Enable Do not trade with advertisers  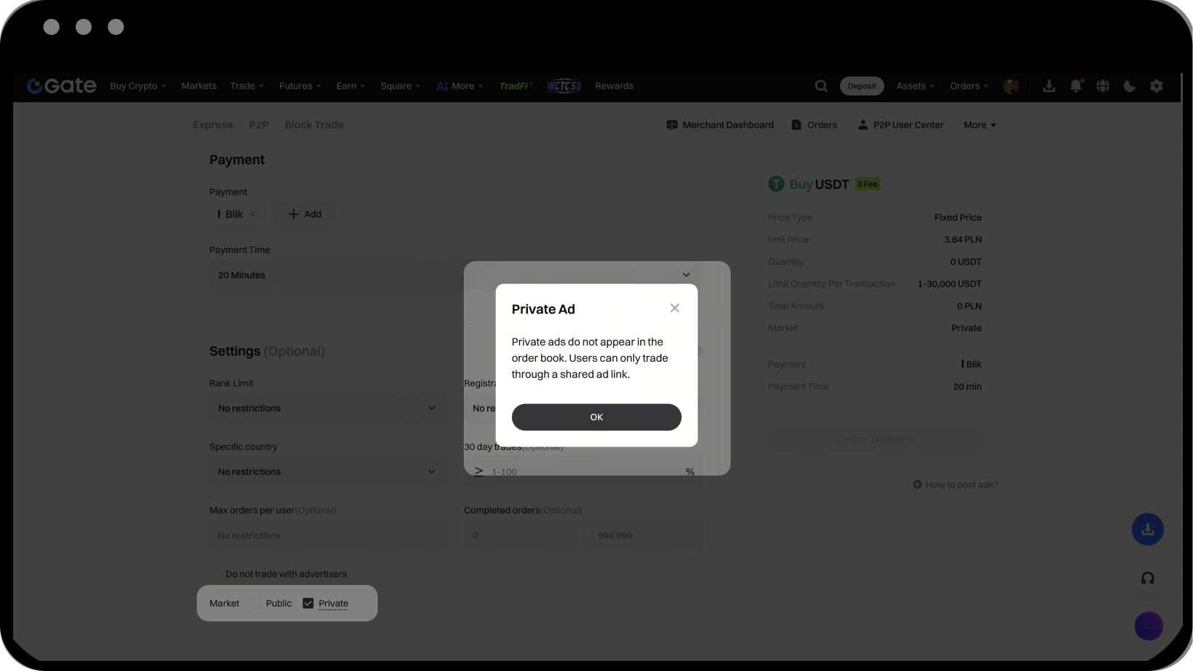(x=215, y=575)
